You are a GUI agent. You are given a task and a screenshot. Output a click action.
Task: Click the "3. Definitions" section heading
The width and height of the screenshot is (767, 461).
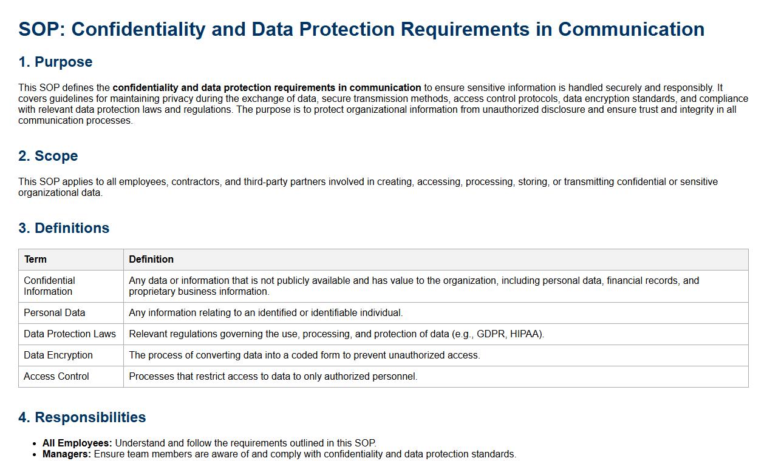tap(64, 228)
